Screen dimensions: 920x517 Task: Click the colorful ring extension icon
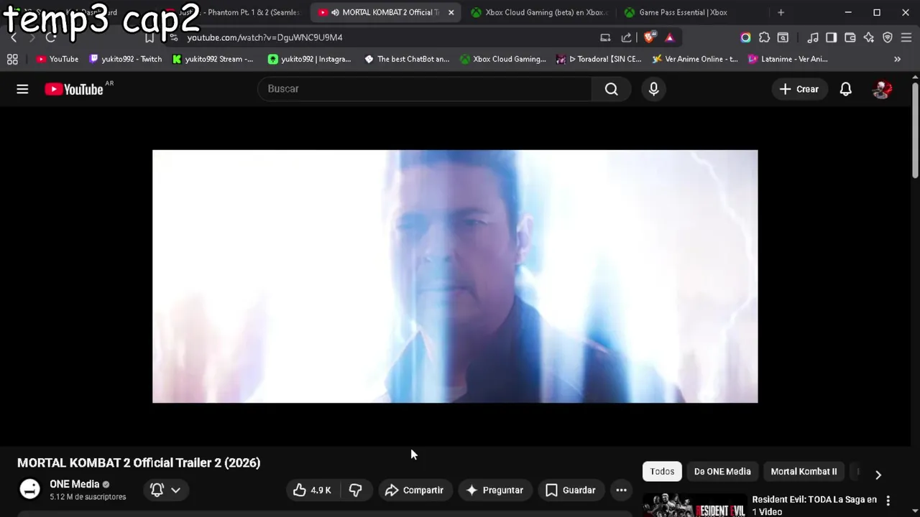(745, 37)
